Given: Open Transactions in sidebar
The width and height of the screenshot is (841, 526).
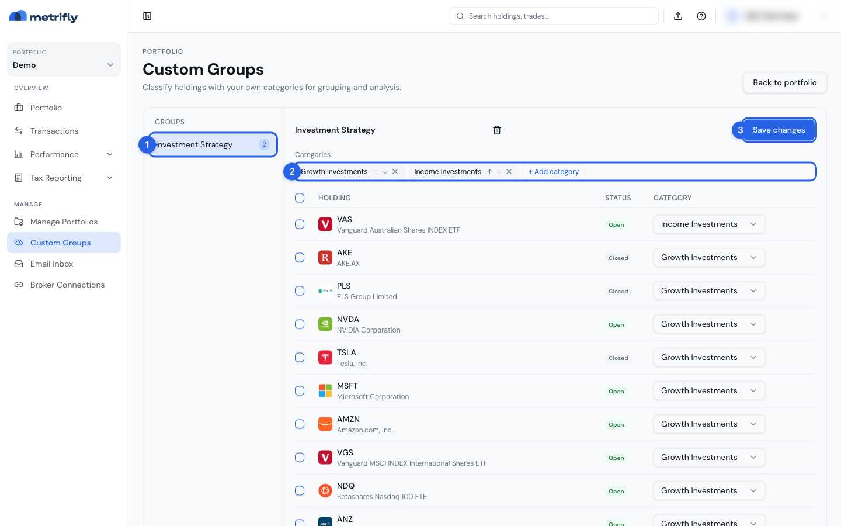Looking at the screenshot, I should pyautogui.click(x=64, y=131).
